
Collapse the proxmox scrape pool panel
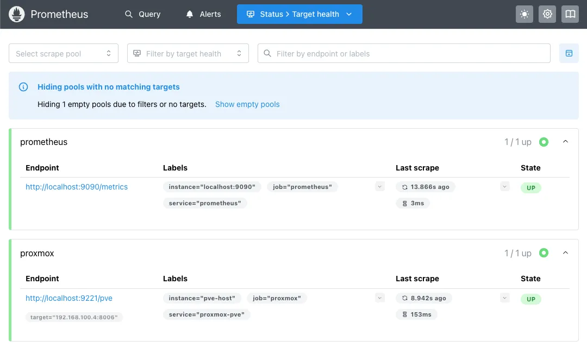pyautogui.click(x=565, y=253)
